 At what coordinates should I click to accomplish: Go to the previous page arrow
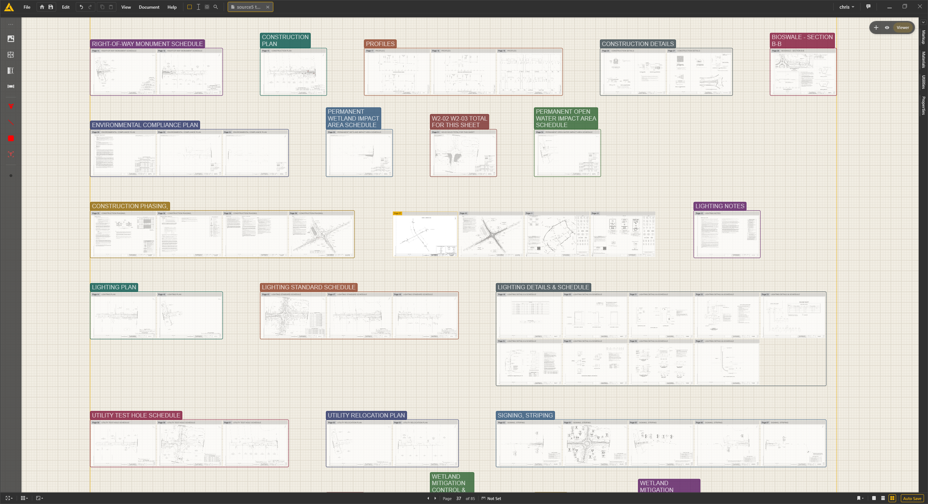(x=428, y=499)
